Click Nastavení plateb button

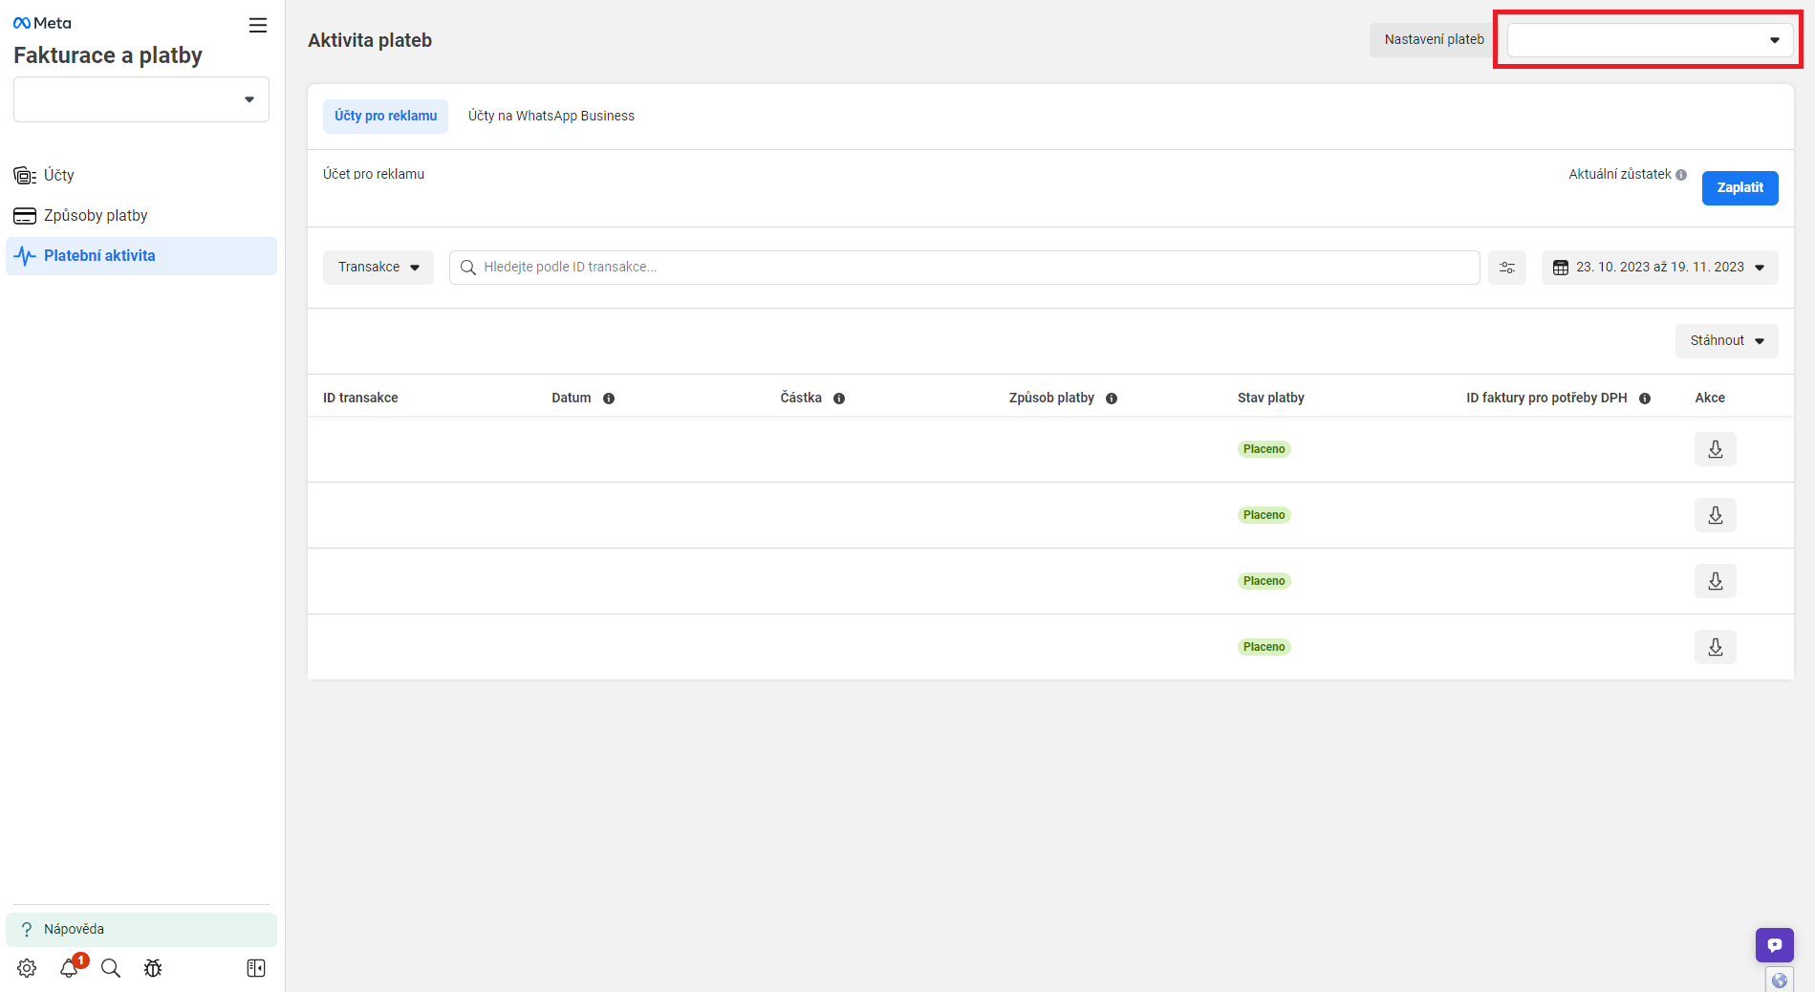click(1434, 39)
